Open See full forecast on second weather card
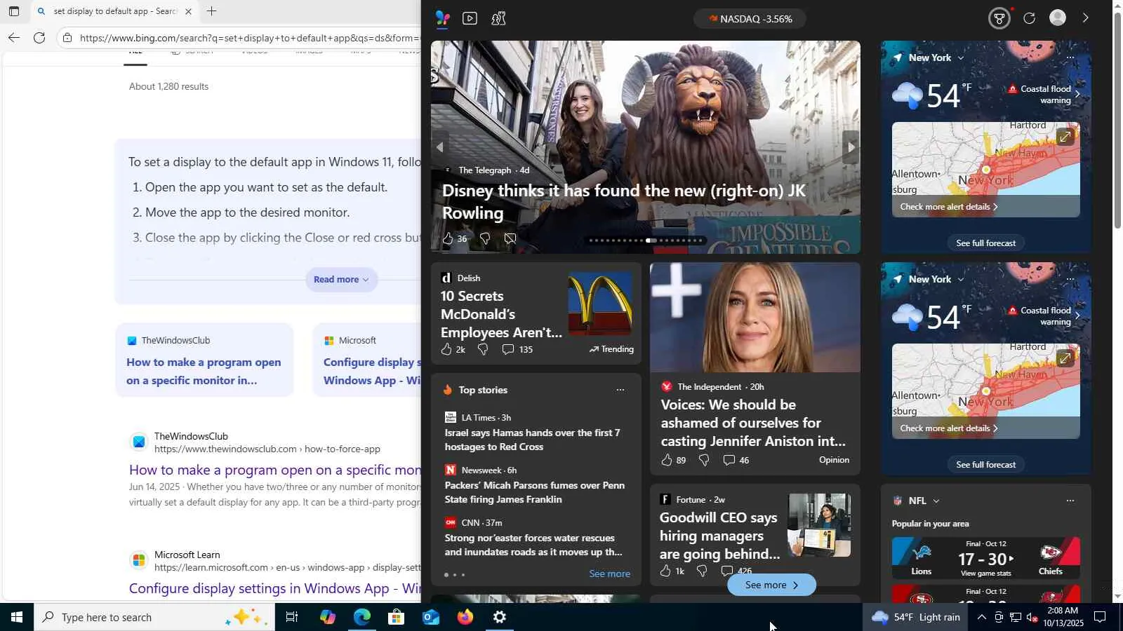Image resolution: width=1123 pixels, height=631 pixels. [x=985, y=464]
